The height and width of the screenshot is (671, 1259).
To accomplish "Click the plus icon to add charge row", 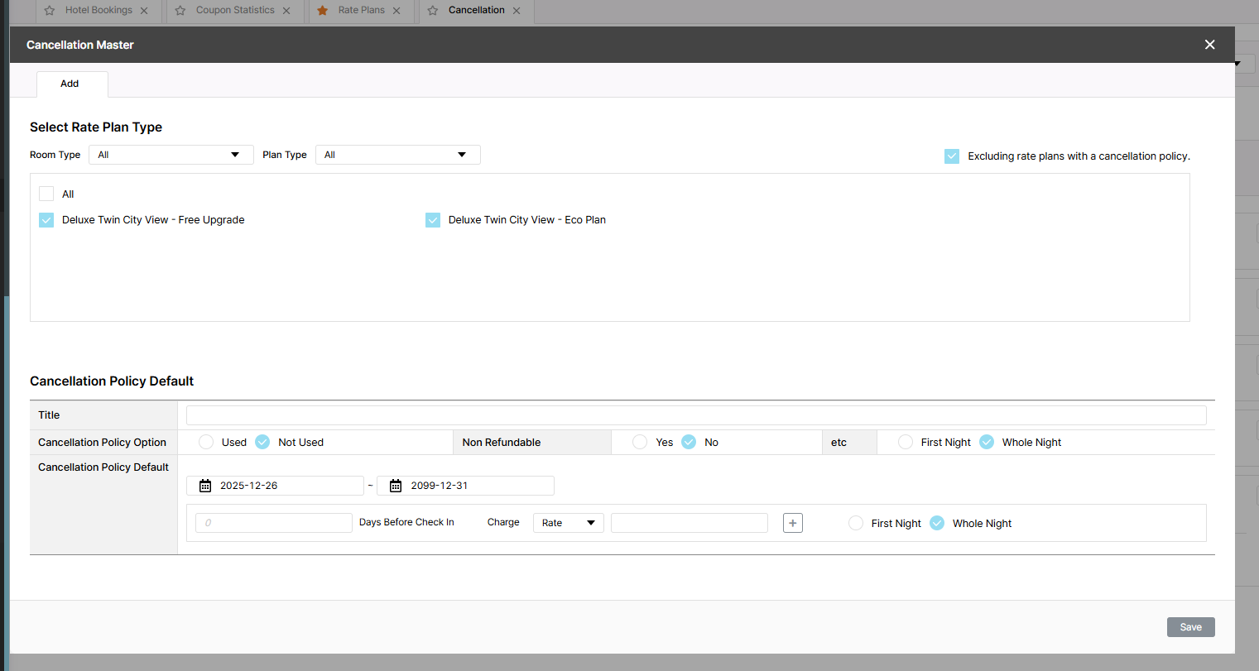I will [x=792, y=523].
